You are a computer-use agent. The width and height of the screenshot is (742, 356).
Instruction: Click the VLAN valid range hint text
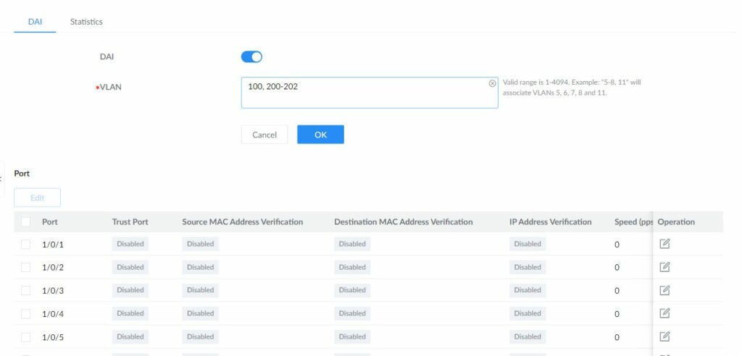pos(572,88)
